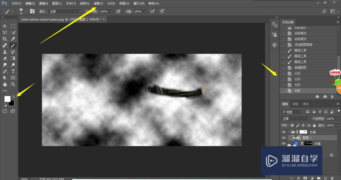Select the Eyedropper tool

[x=13, y=39]
